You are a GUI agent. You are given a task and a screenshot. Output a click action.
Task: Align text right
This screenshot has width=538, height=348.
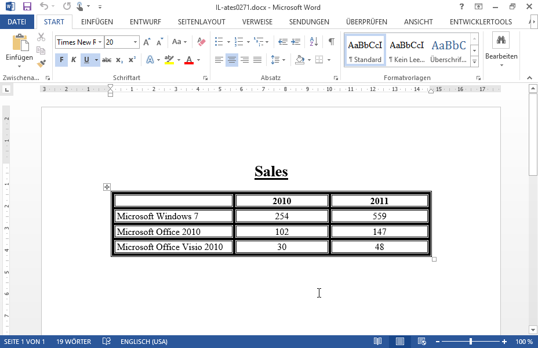click(245, 60)
